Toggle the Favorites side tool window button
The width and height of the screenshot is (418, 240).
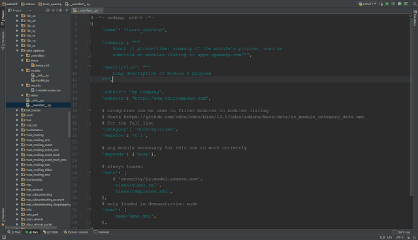[3, 217]
